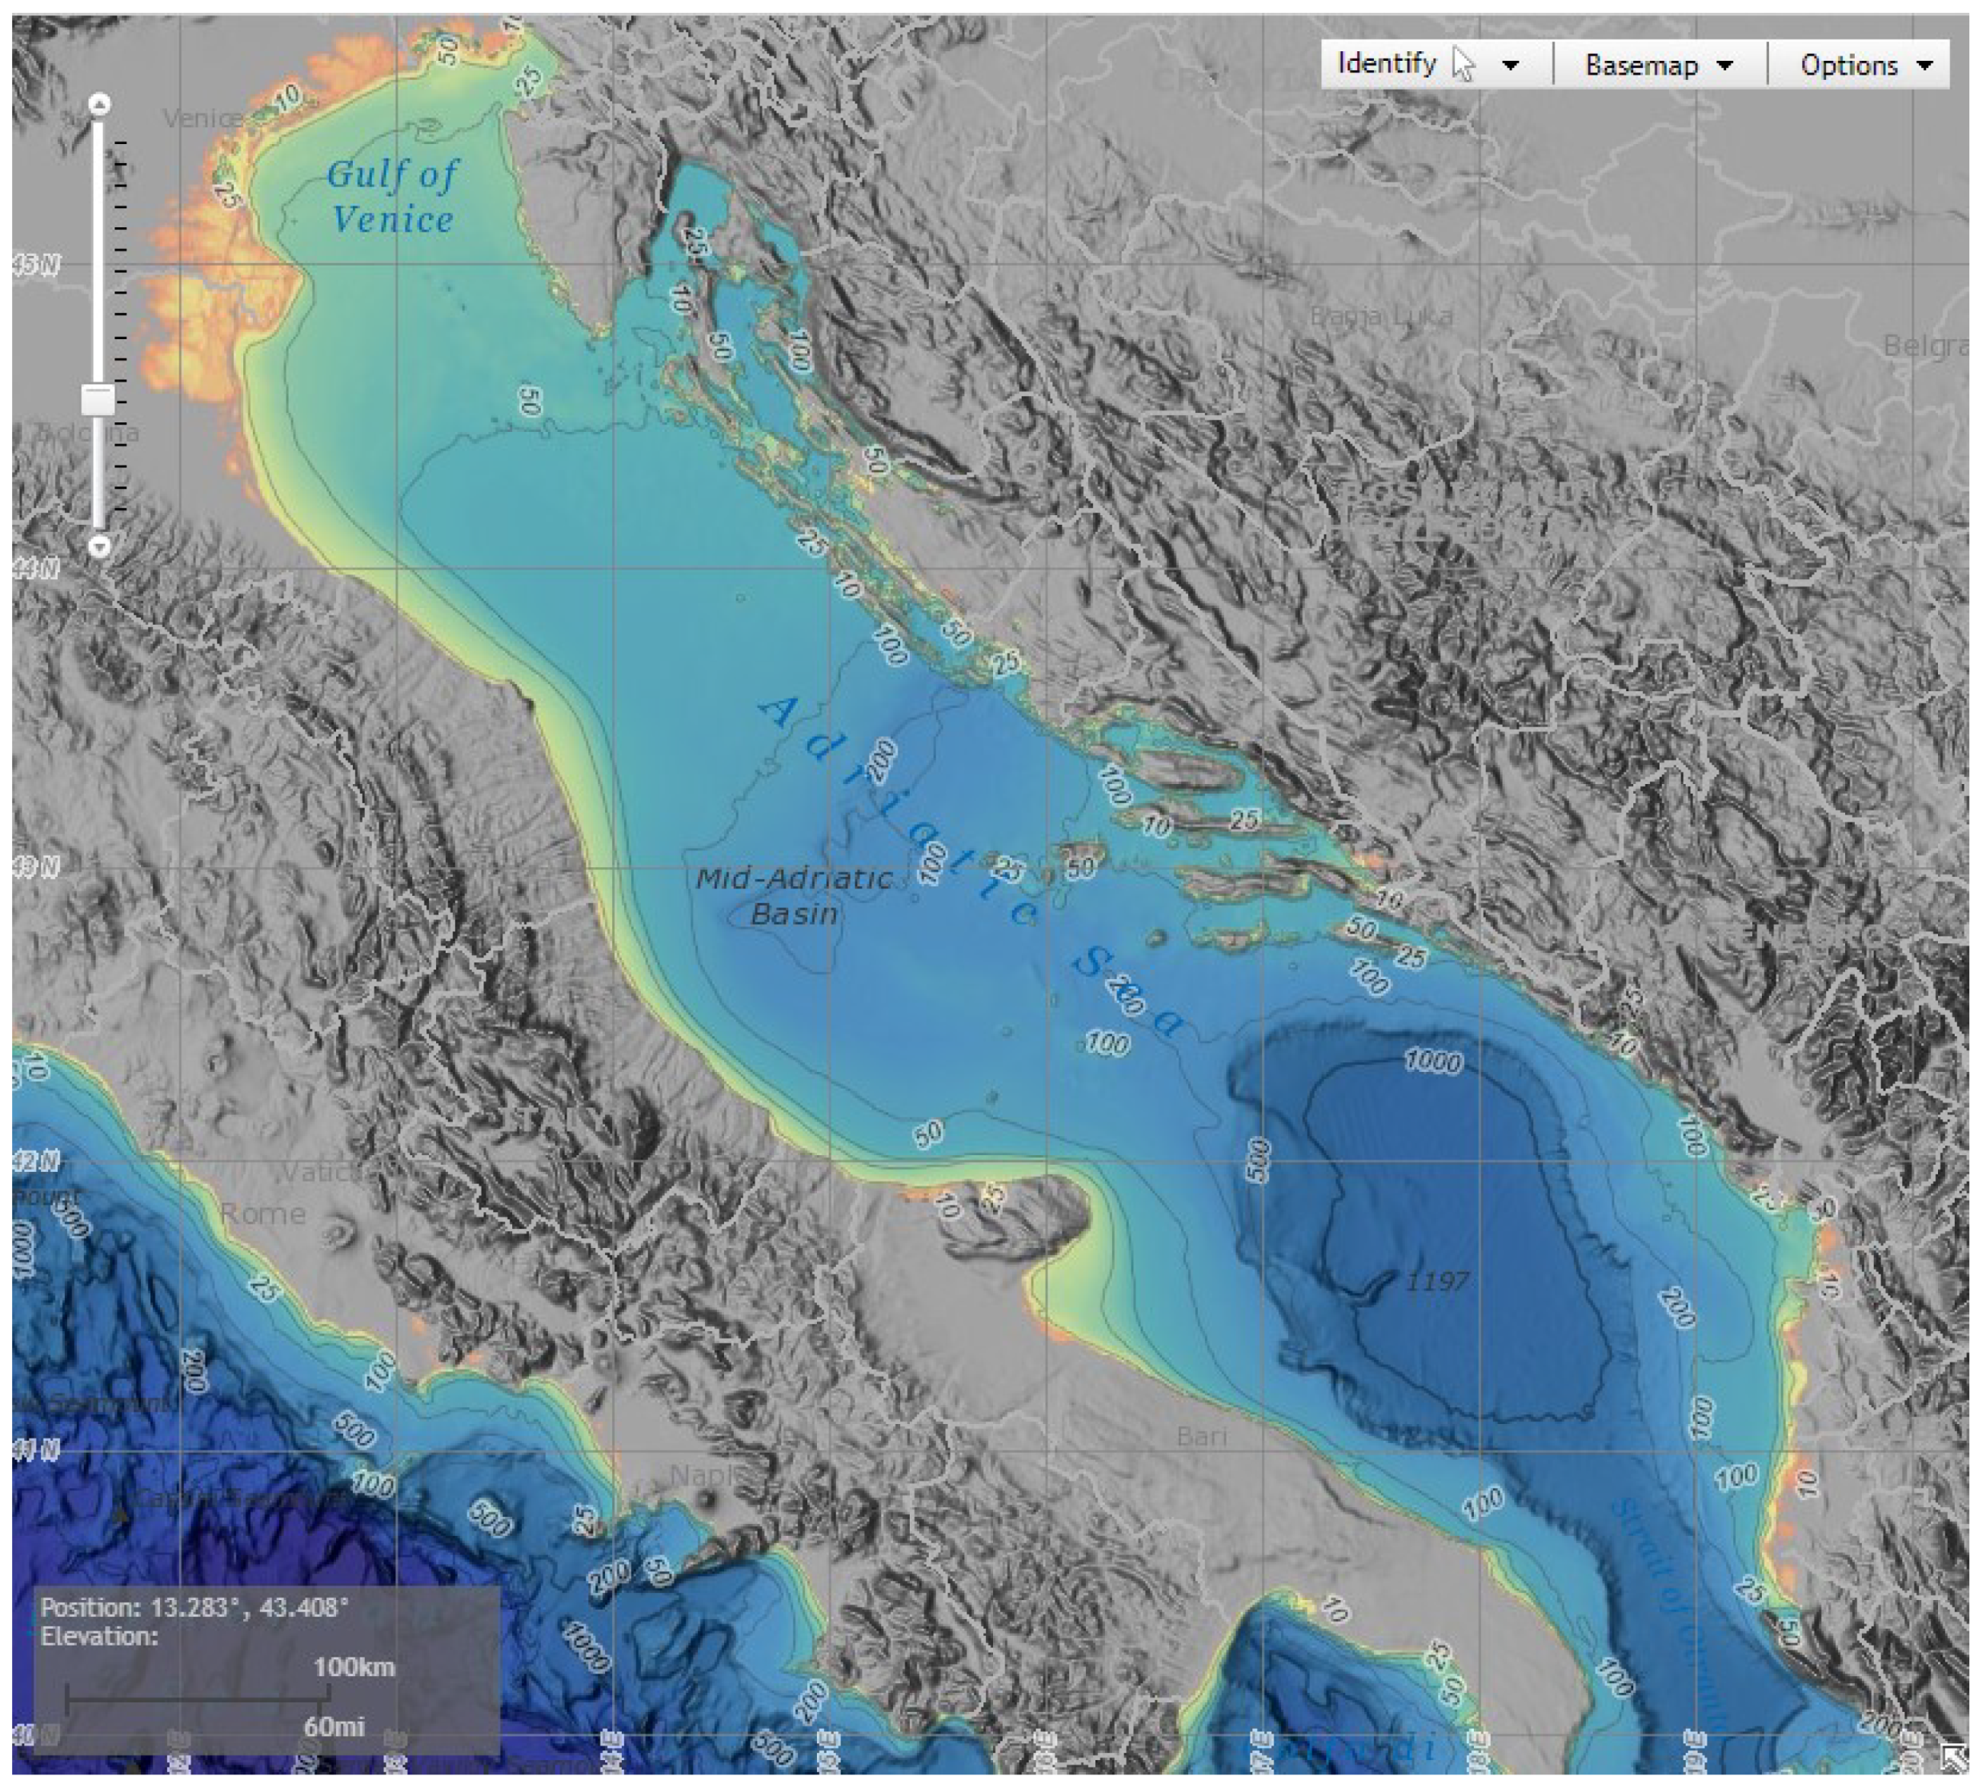Screen dimensions: 1986x1792
Task: Click the zoom slider handle
Action: point(98,400)
